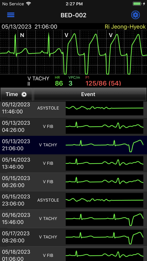Toggle Time column sort arrow

point(24,94)
